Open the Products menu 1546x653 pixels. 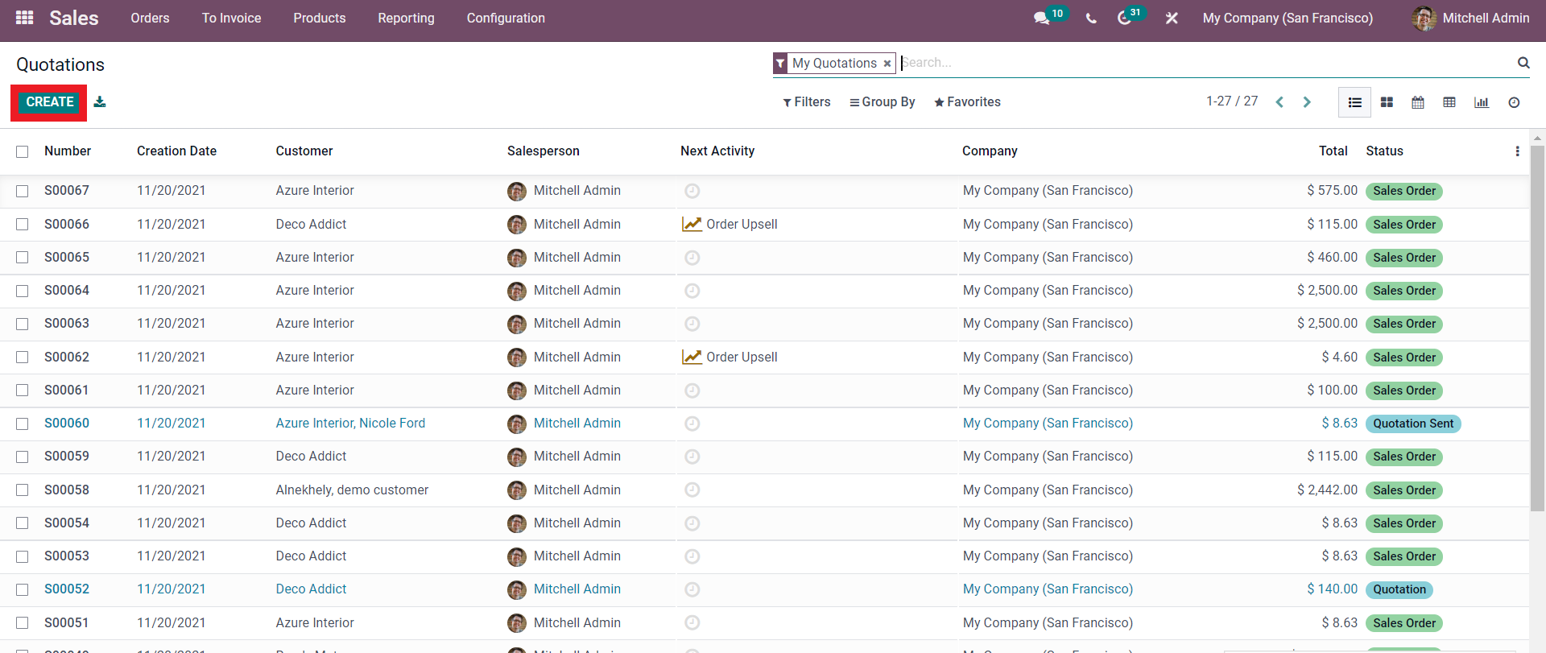pyautogui.click(x=319, y=18)
